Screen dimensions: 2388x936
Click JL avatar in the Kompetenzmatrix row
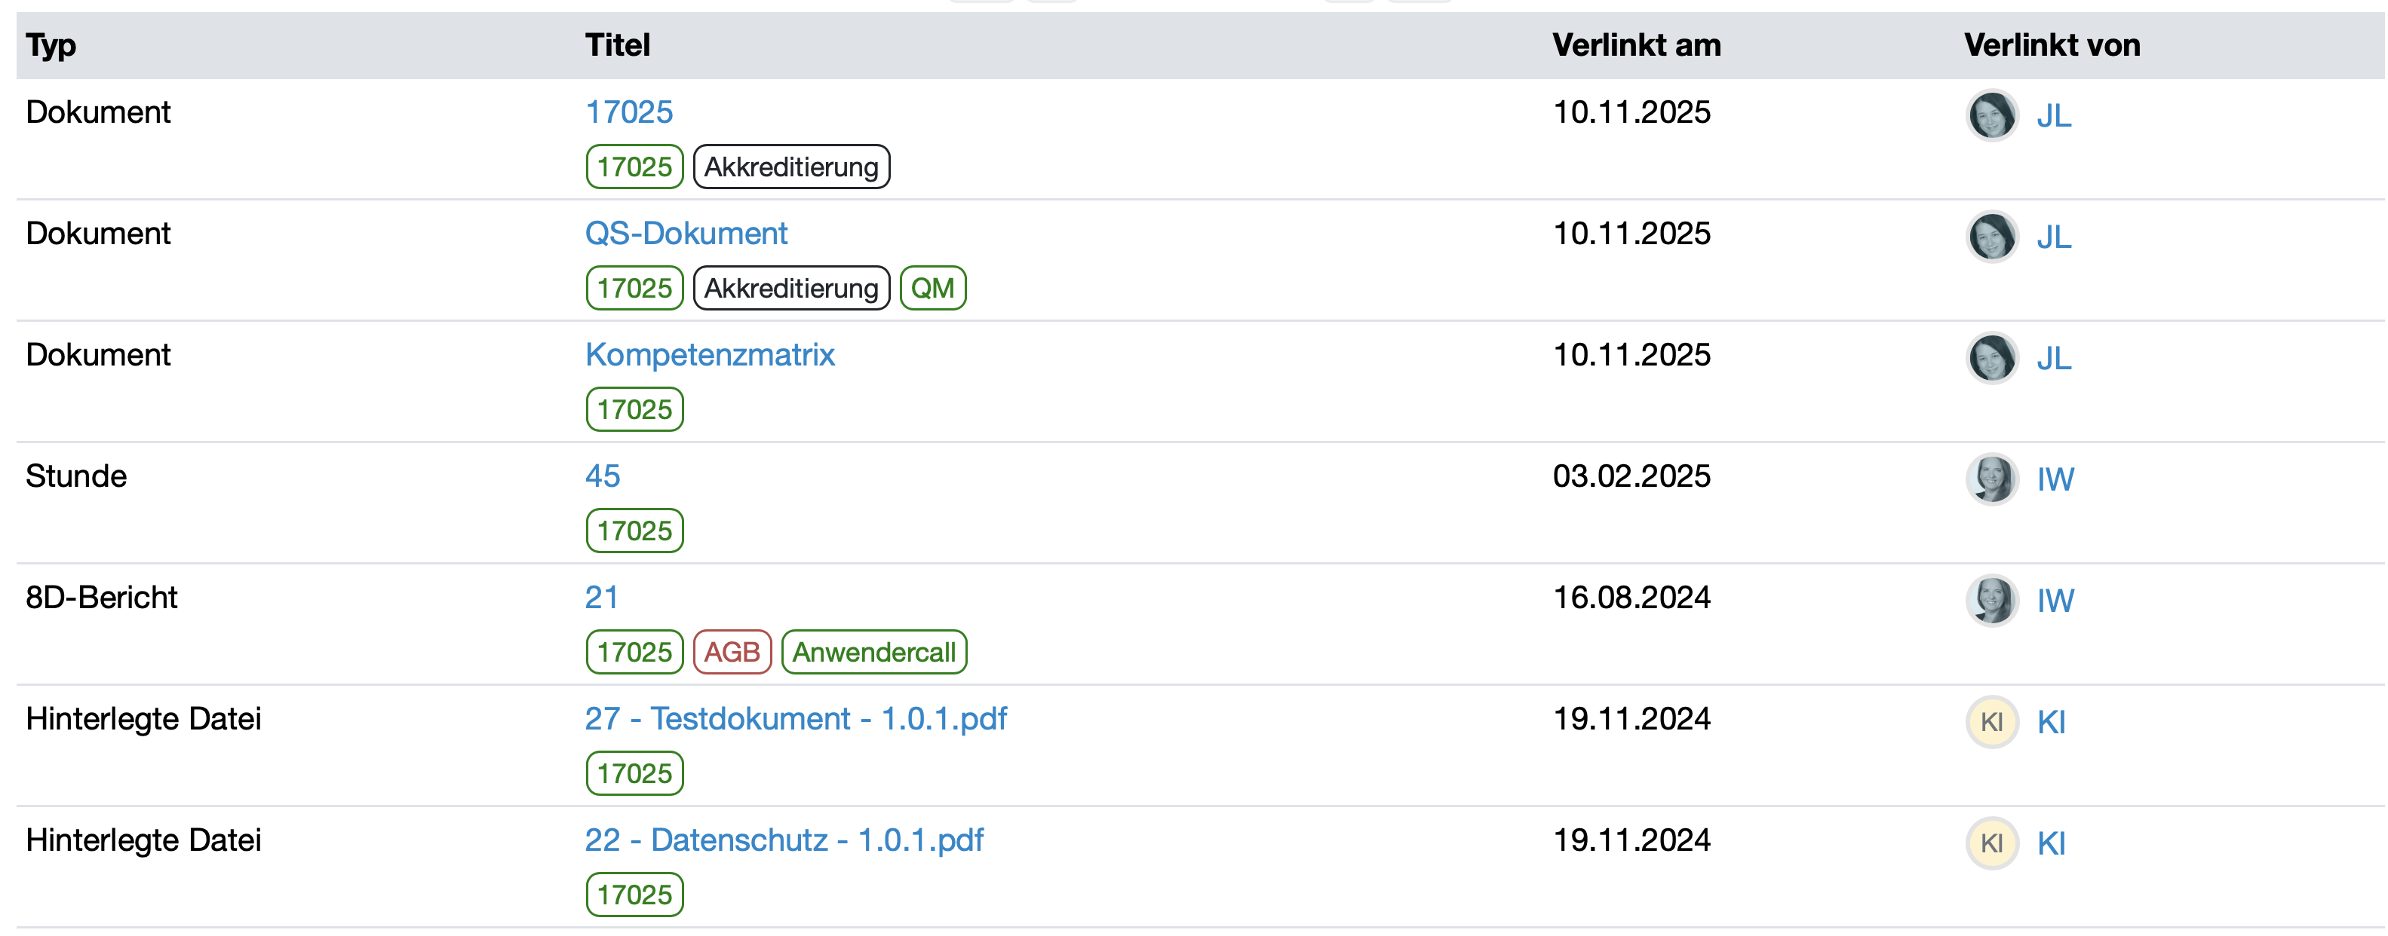(1991, 358)
